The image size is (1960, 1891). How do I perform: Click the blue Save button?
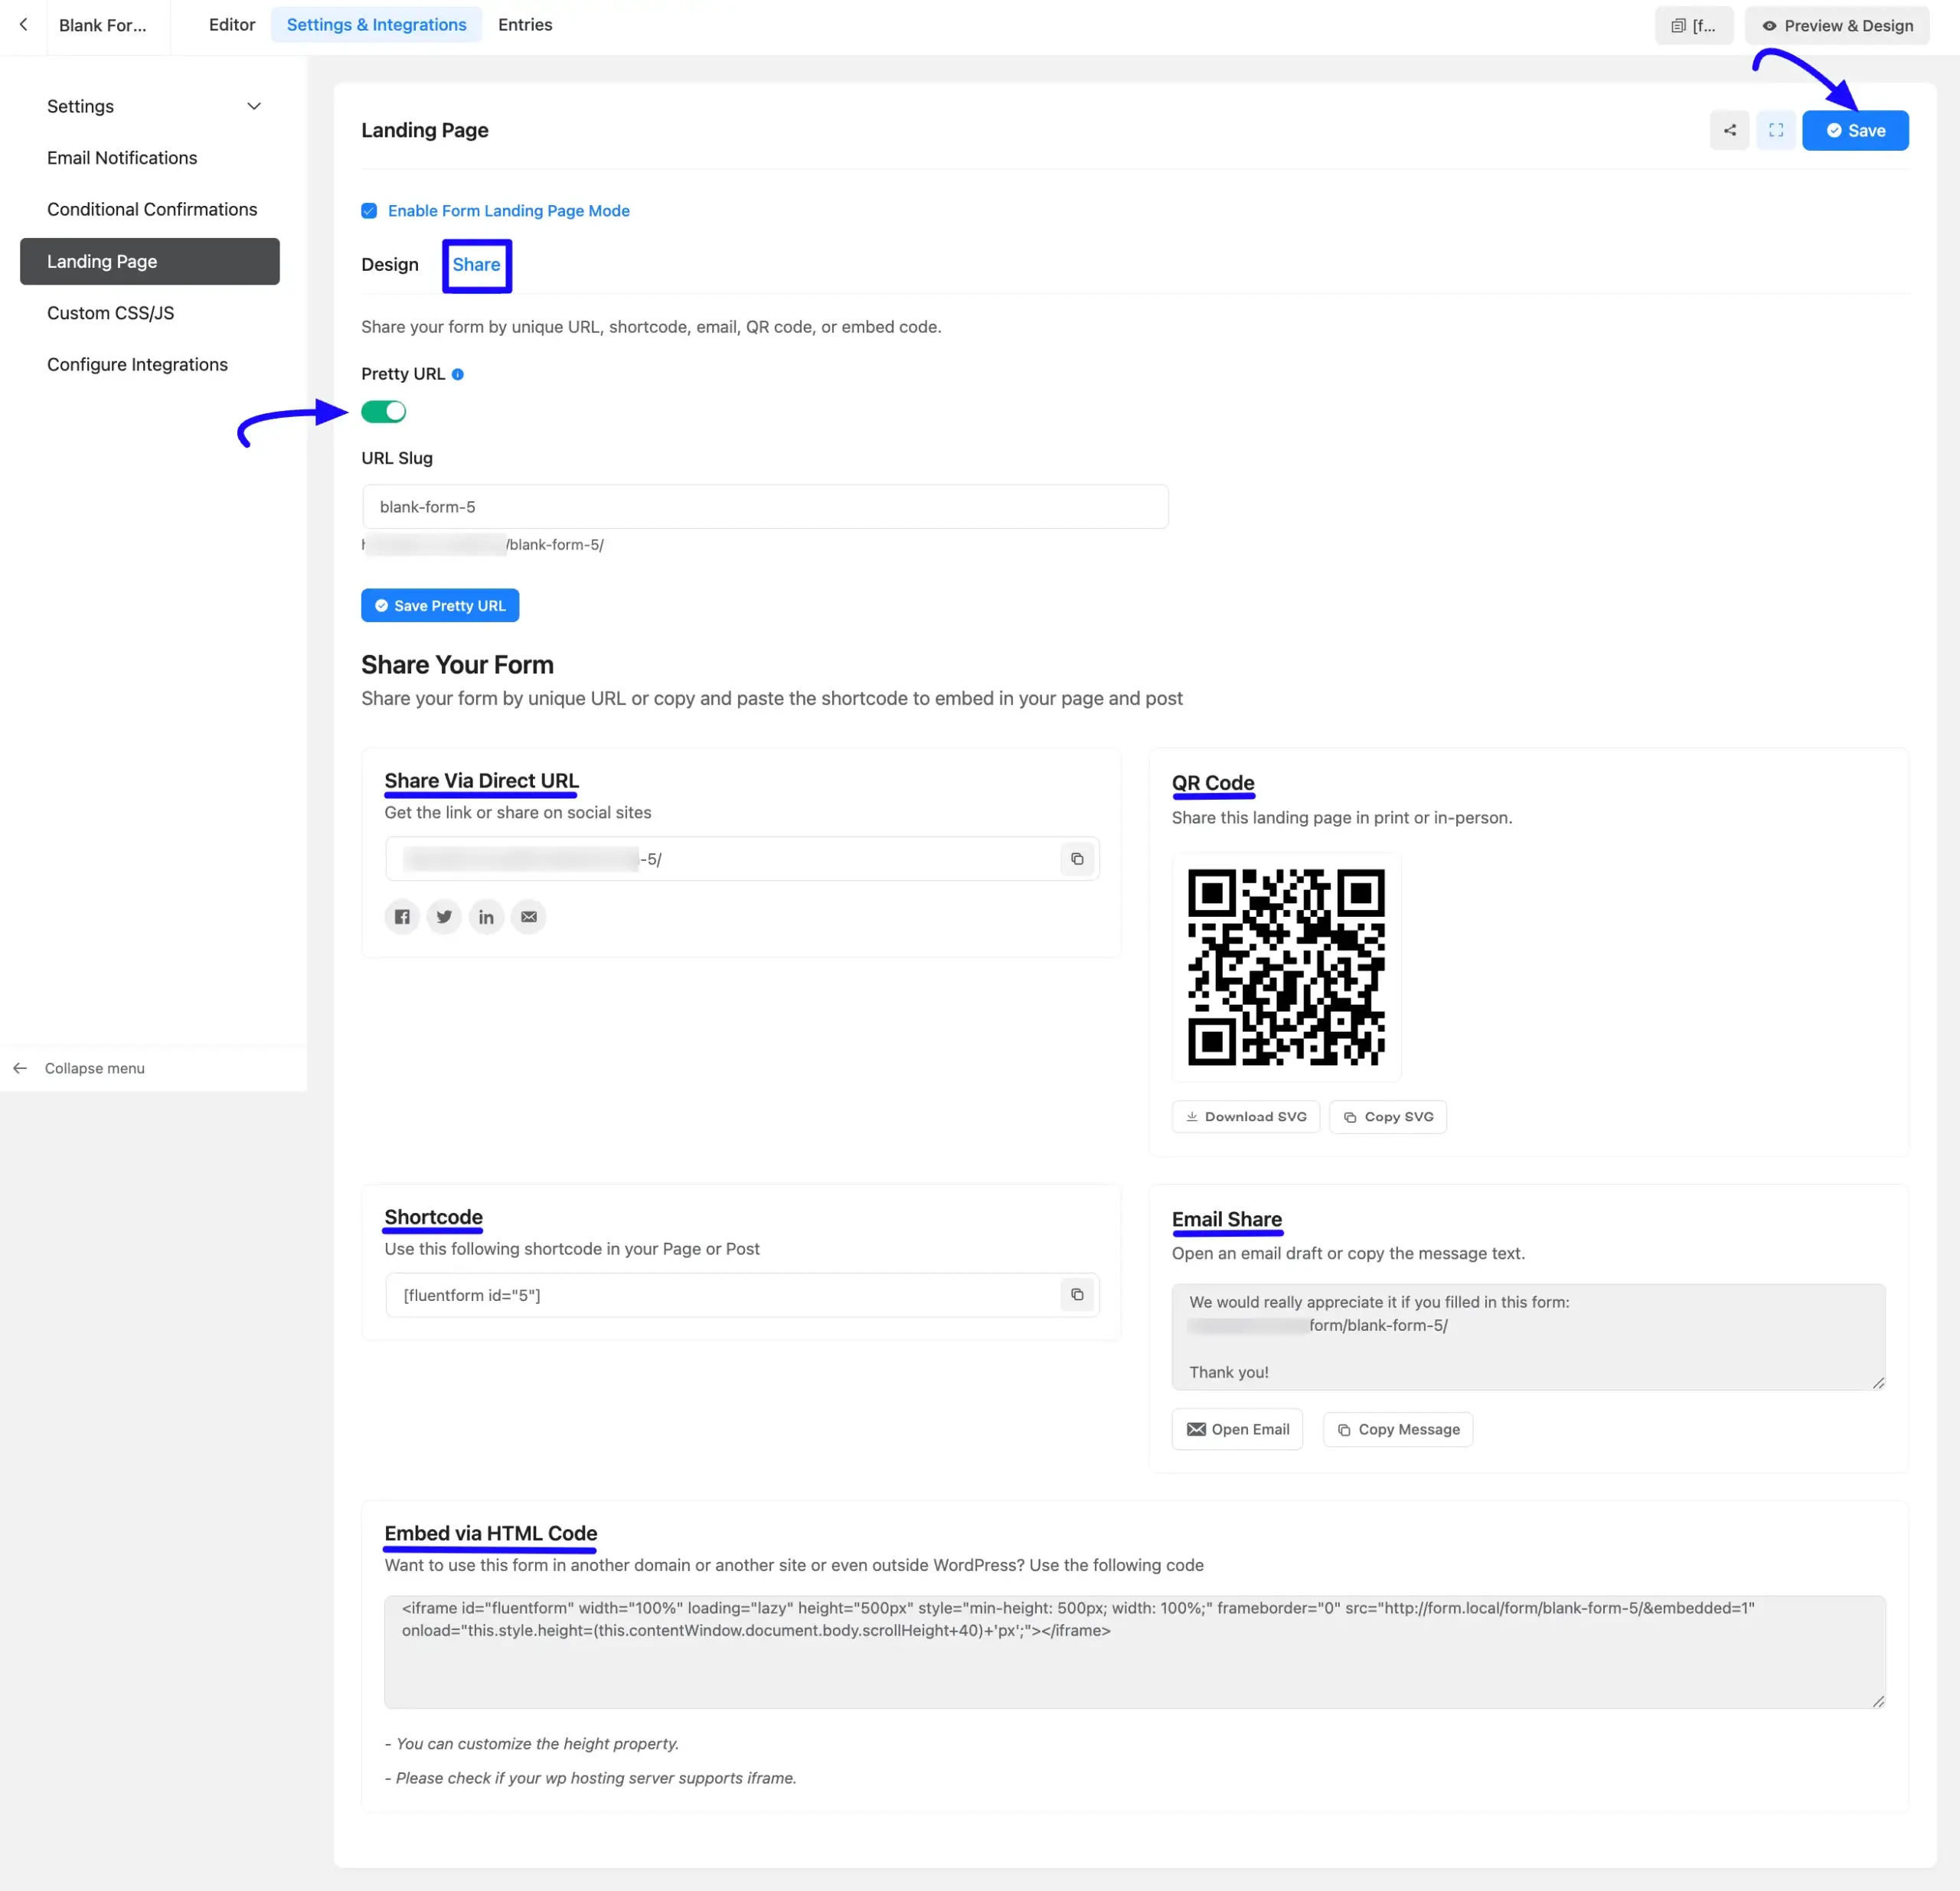[1855, 131]
